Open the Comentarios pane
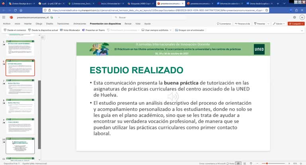 pos(224,24)
